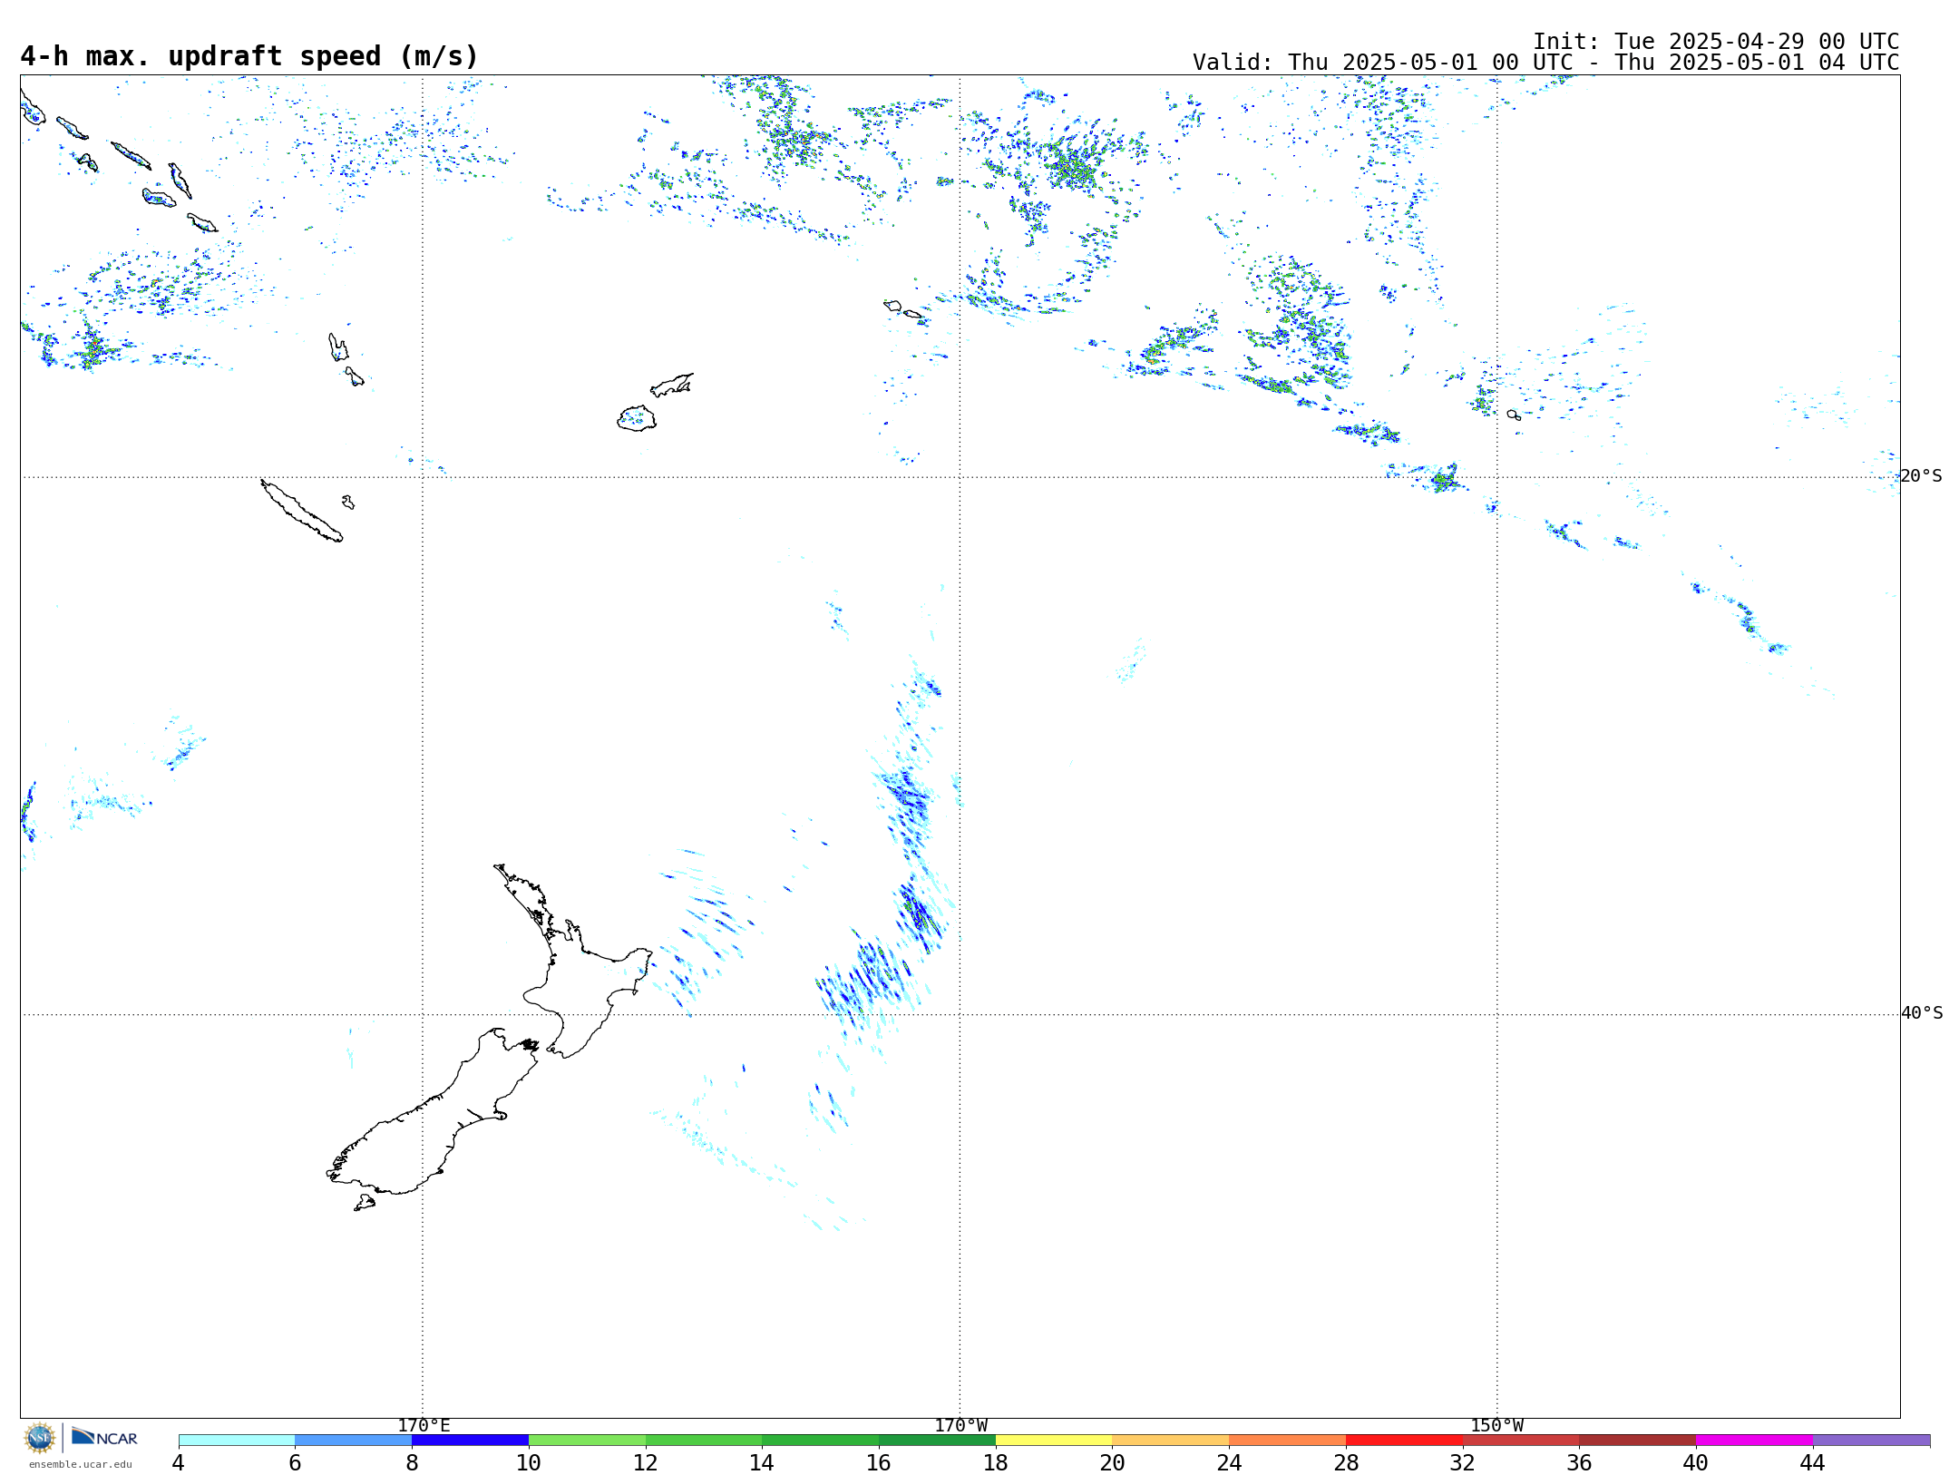Select the 'Init: Tue 2025-04-29 00 UTC' text
This screenshot has height=1475, width=1959.
(1716, 42)
